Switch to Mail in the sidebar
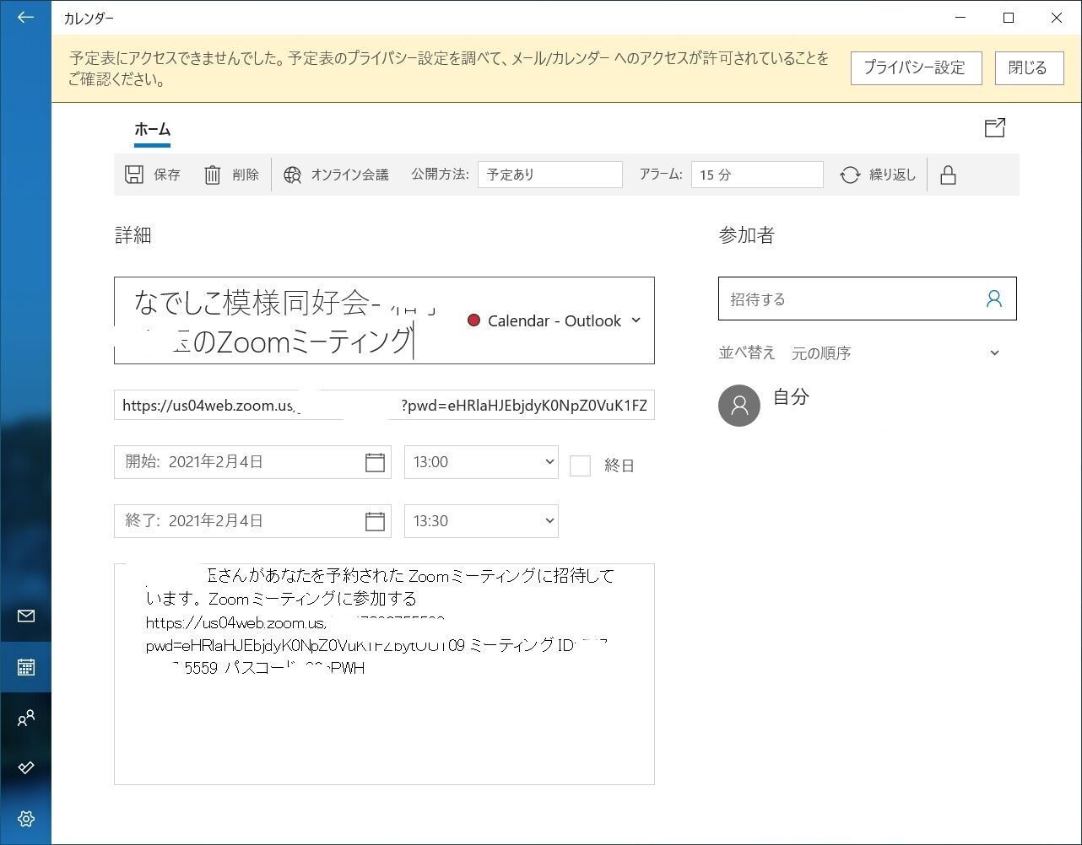The height and width of the screenshot is (845, 1082). tap(25, 616)
